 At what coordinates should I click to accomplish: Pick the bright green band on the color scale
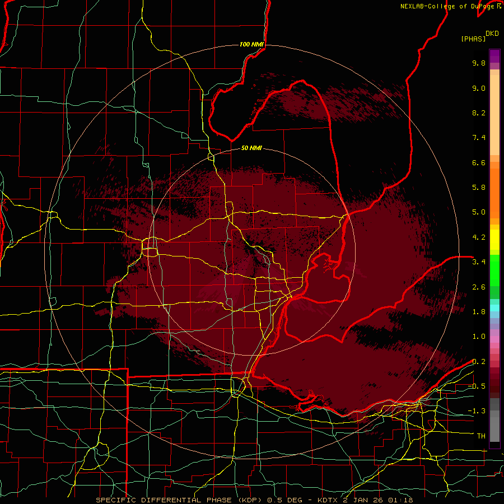pyautogui.click(x=494, y=270)
